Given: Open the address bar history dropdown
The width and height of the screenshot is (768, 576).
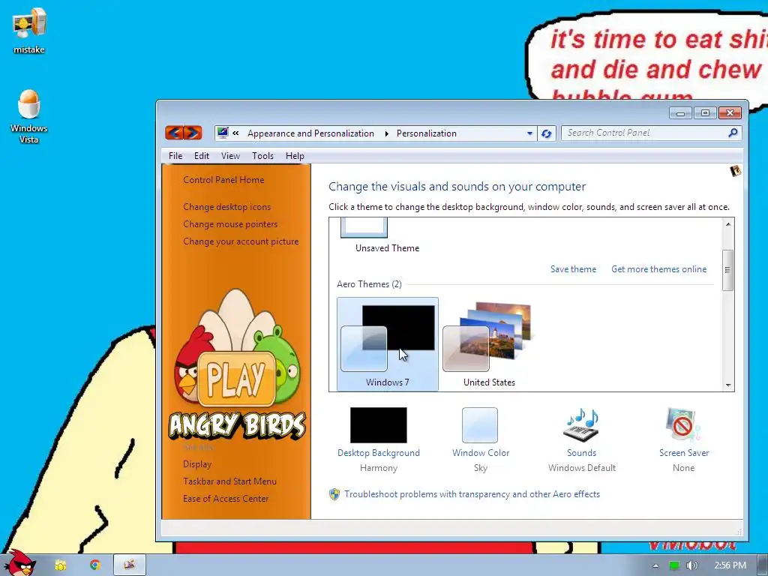Looking at the screenshot, I should pos(529,133).
